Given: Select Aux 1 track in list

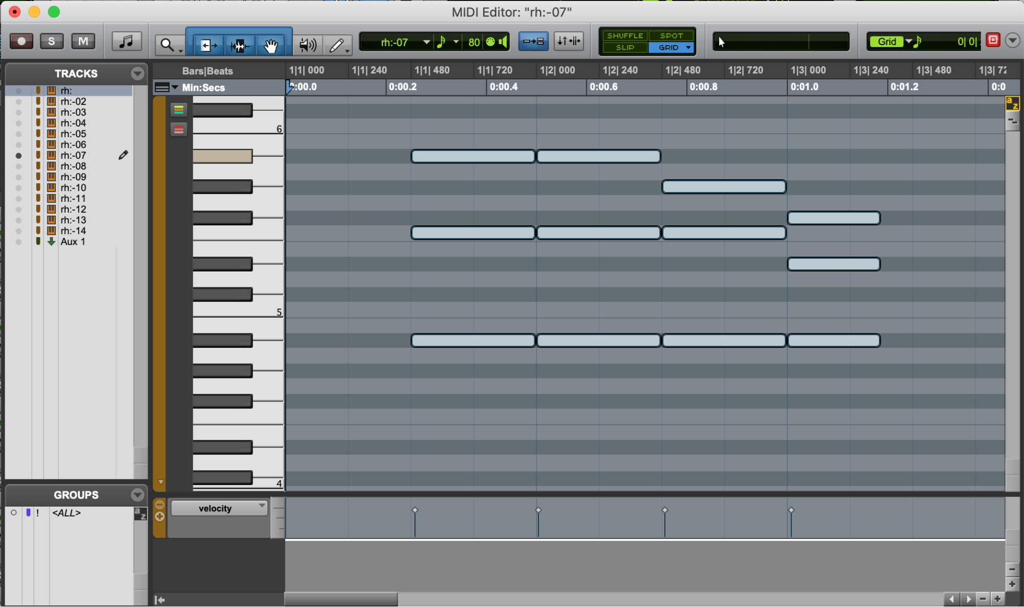Looking at the screenshot, I should [x=73, y=241].
